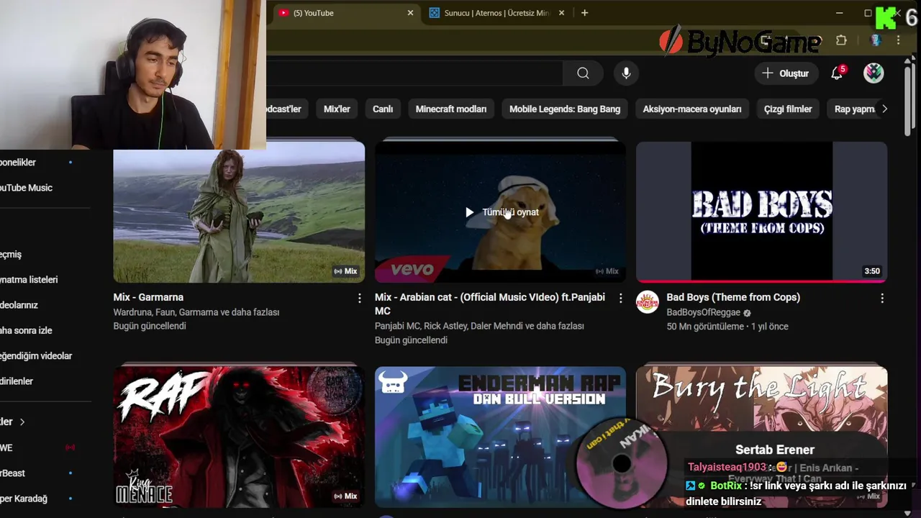Click Tümünü oynat on Arabian cat mix
This screenshot has height=518, width=921.
502,212
